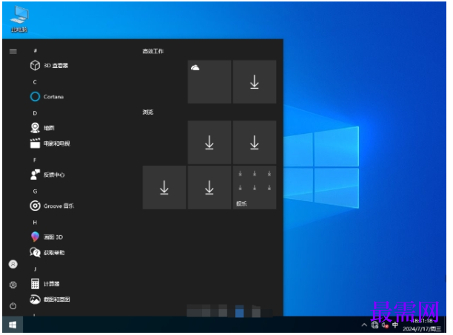This screenshot has width=453, height=335.
Task: Click the J letter header
Action: point(35,269)
